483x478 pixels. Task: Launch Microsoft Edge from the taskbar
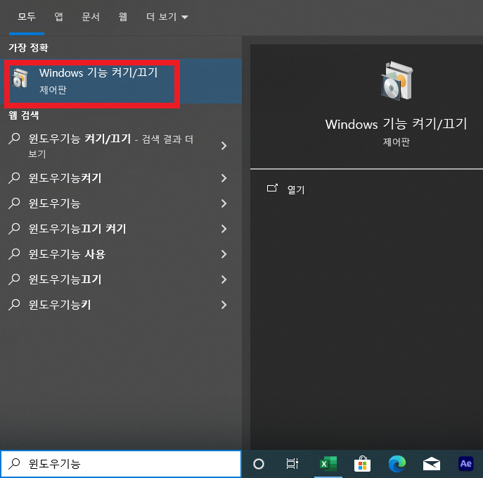tap(397, 464)
